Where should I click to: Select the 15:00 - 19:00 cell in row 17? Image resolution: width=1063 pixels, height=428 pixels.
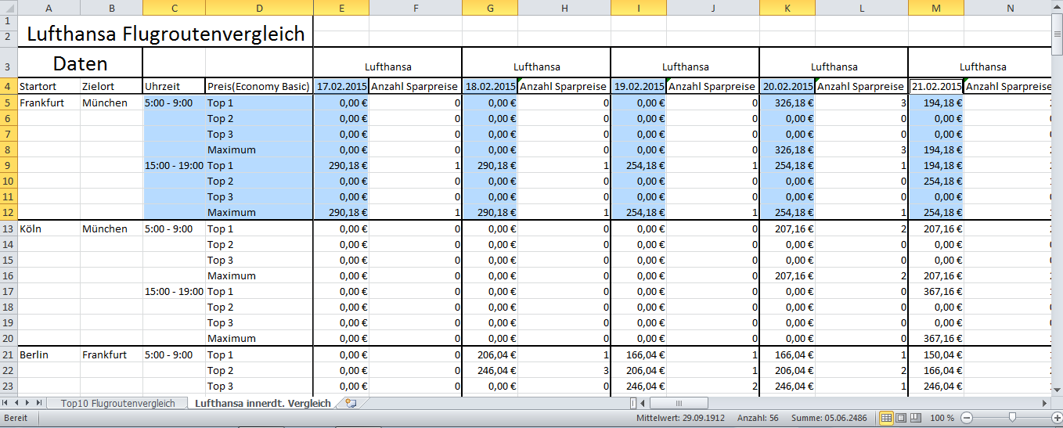click(x=174, y=291)
